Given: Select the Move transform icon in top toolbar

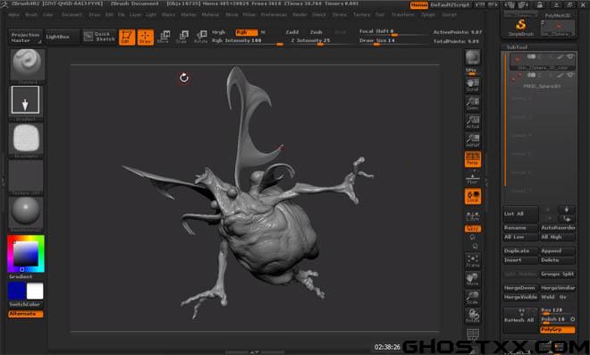Looking at the screenshot, I should point(164,37).
